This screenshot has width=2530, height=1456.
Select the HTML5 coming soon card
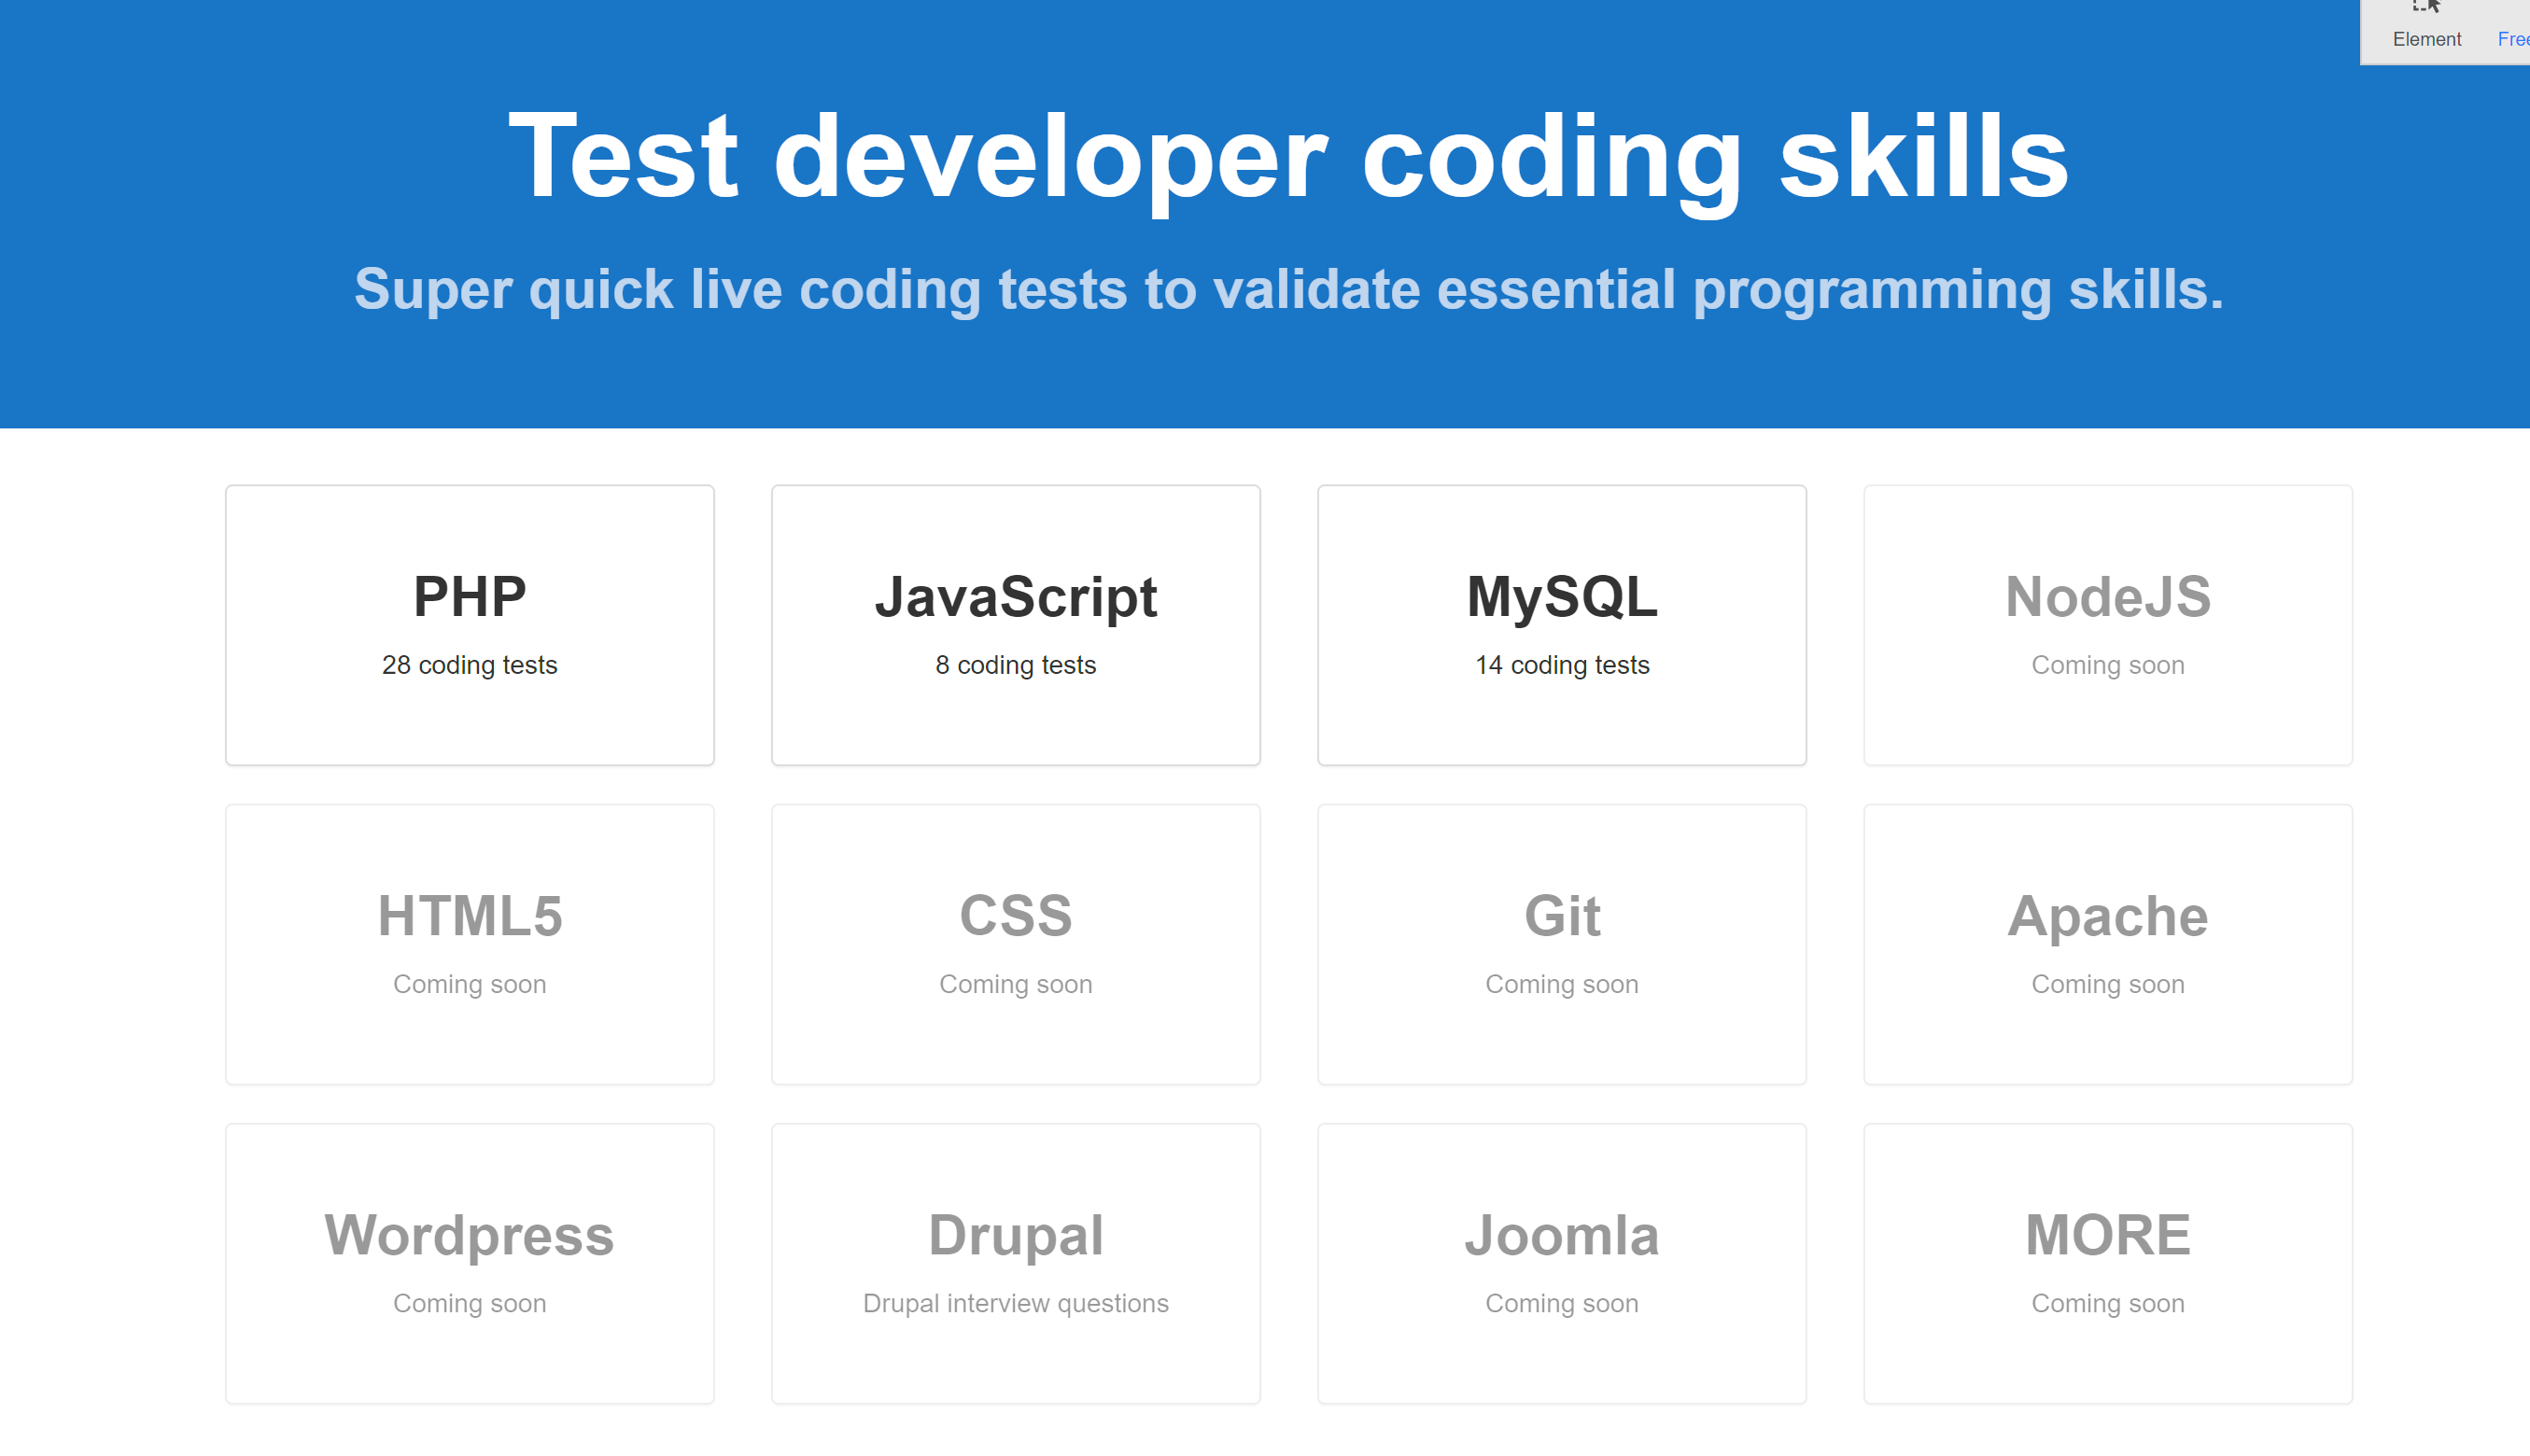coord(469,944)
